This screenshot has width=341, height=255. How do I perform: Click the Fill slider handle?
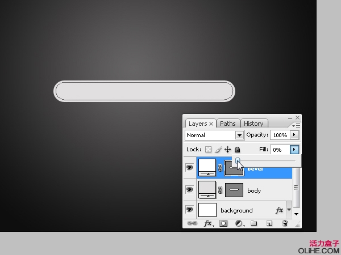(x=238, y=160)
